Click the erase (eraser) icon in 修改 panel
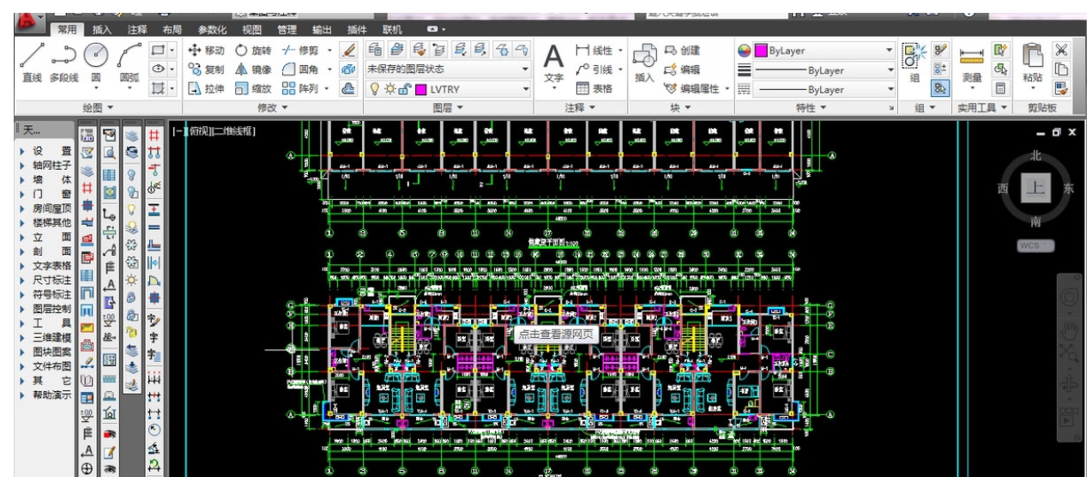Image resolution: width=1092 pixels, height=477 pixels. point(348,51)
